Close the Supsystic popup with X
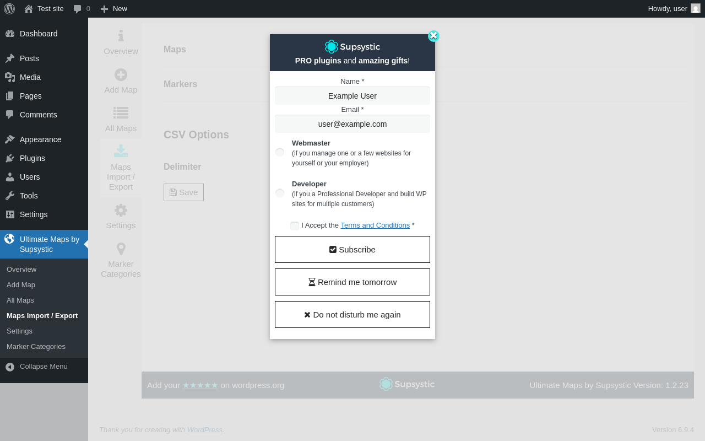This screenshot has height=441, width=705. click(433, 36)
